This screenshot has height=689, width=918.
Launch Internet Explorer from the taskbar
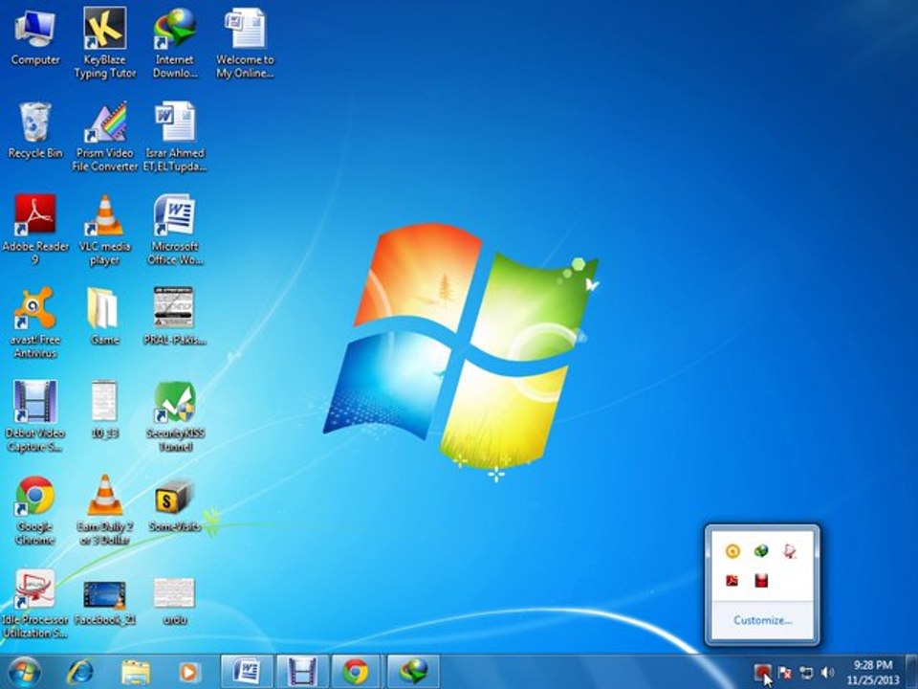(79, 672)
